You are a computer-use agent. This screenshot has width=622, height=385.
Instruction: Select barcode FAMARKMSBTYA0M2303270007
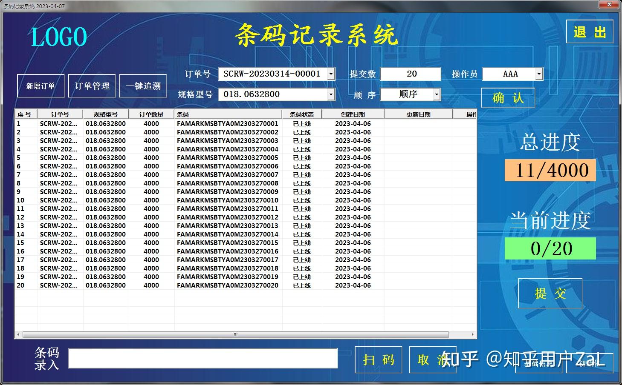click(228, 175)
